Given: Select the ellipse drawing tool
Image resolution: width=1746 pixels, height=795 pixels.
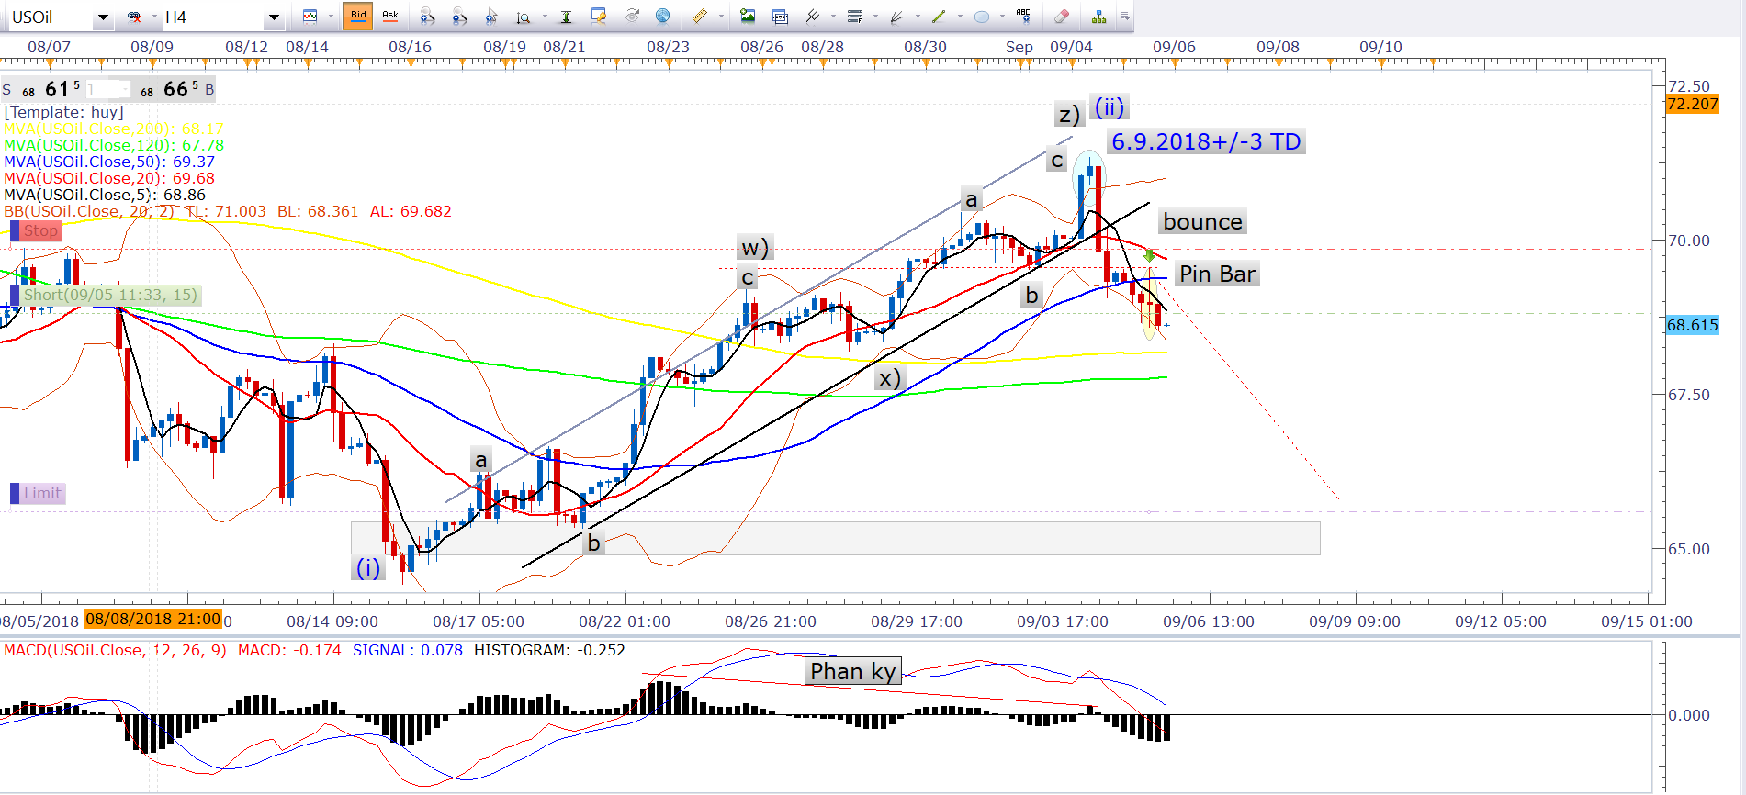Looking at the screenshot, I should pyautogui.click(x=981, y=17).
